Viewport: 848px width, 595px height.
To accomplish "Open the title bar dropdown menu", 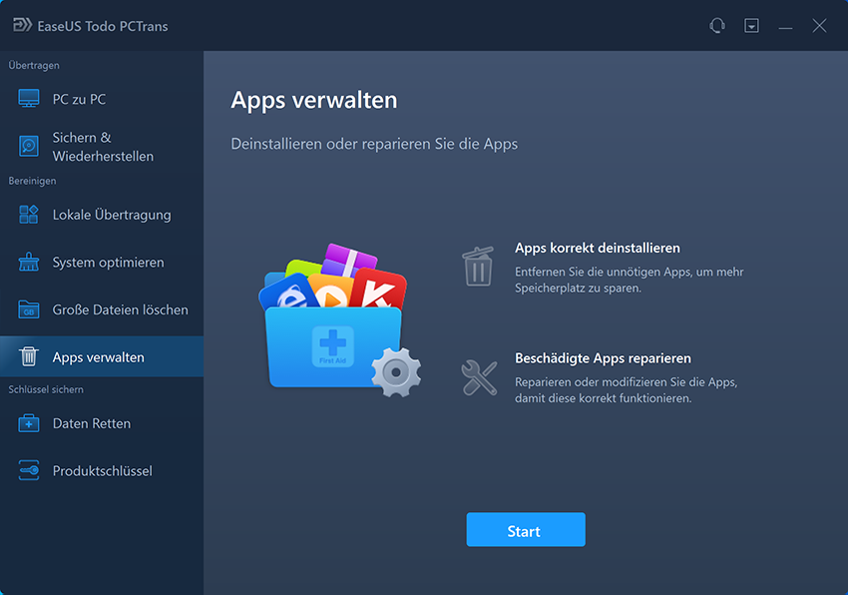I will 751,26.
